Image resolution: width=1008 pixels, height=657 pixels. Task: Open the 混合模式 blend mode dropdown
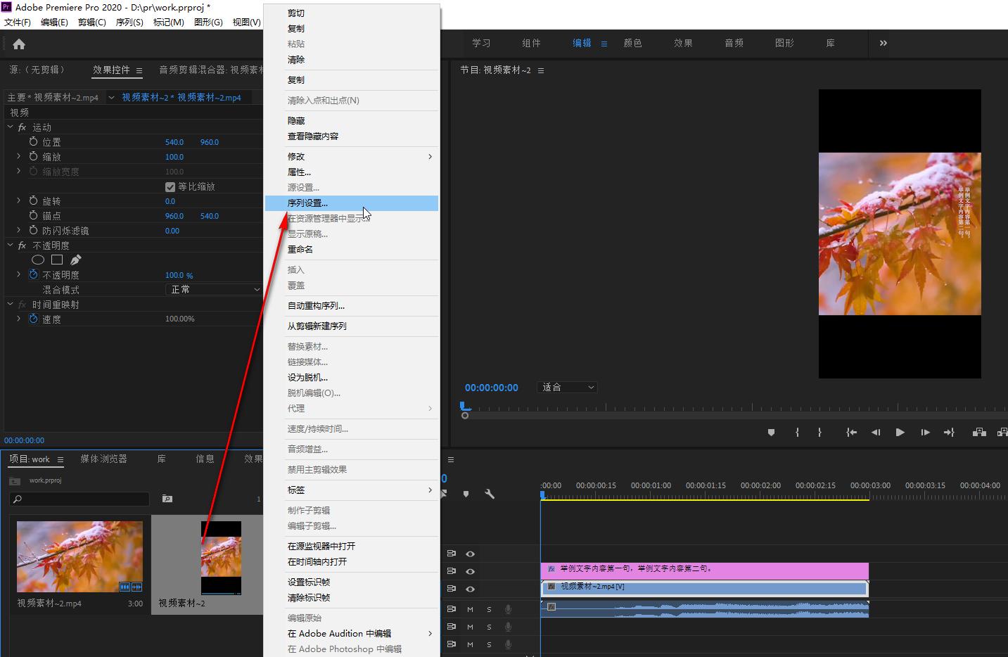coord(215,290)
